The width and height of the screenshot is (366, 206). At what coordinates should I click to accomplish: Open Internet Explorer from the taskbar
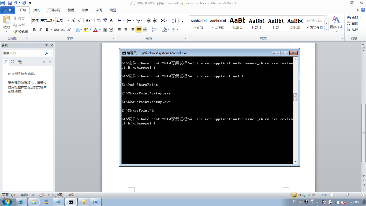pyautogui.click(x=21, y=202)
